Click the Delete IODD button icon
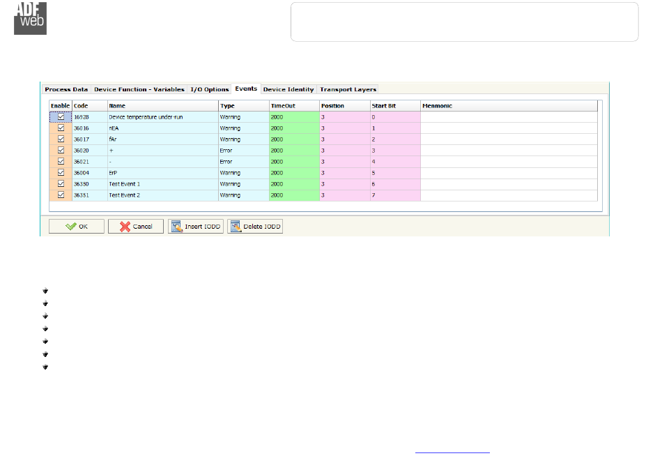 [x=236, y=227]
